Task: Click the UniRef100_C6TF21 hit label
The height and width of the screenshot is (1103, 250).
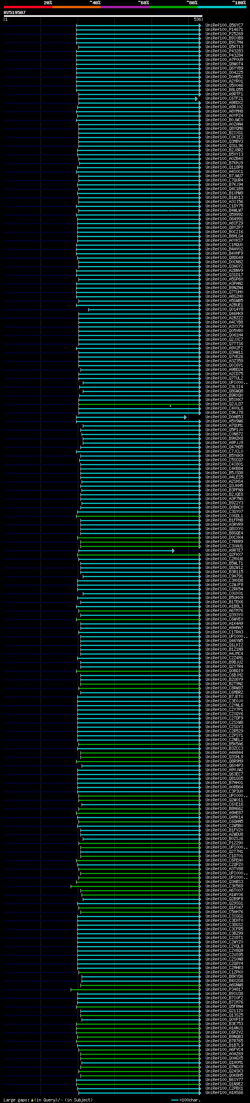Action: click(x=224, y=99)
